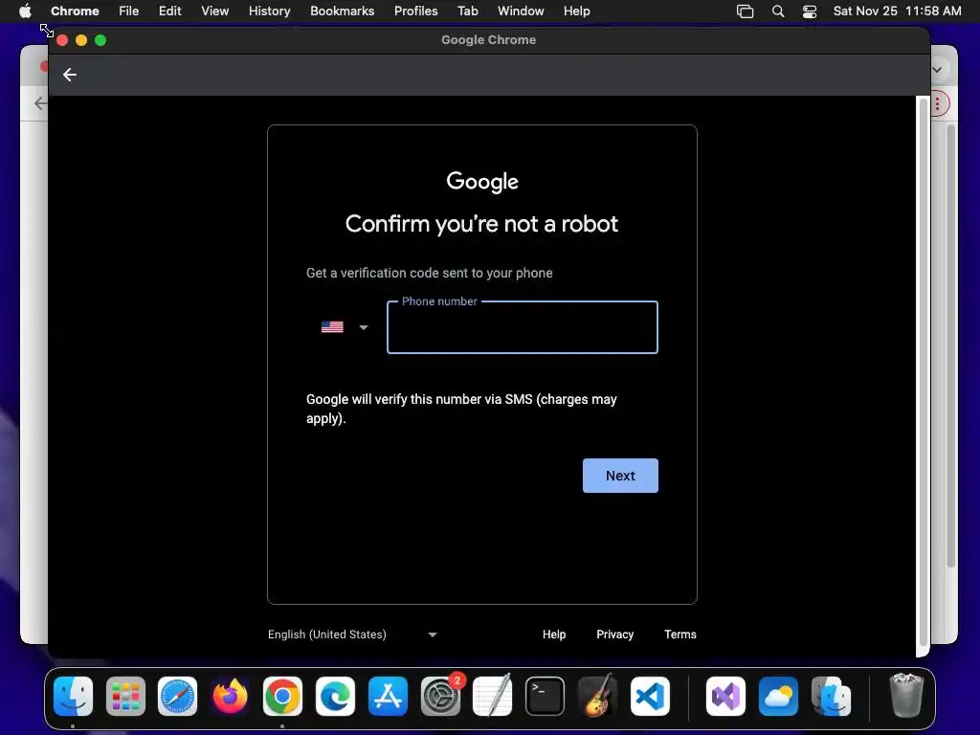Open the cloud weather app in the Dock
Viewport: 980px width, 735px height.
tap(778, 697)
